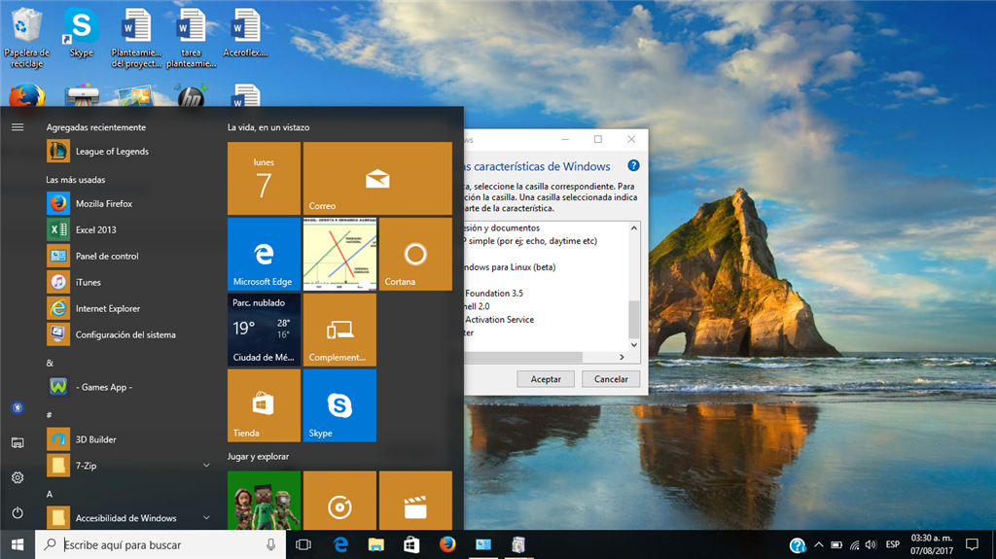Open the Complement... phone companion tile

pos(339,330)
